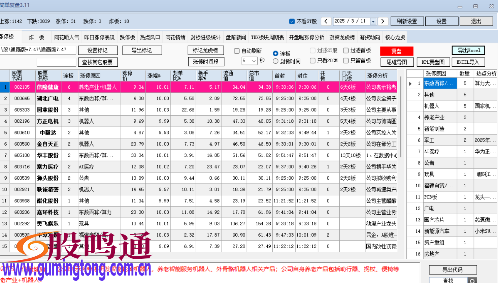Open the 游资动向 tab
498x283 pixels.
[x=370, y=37]
